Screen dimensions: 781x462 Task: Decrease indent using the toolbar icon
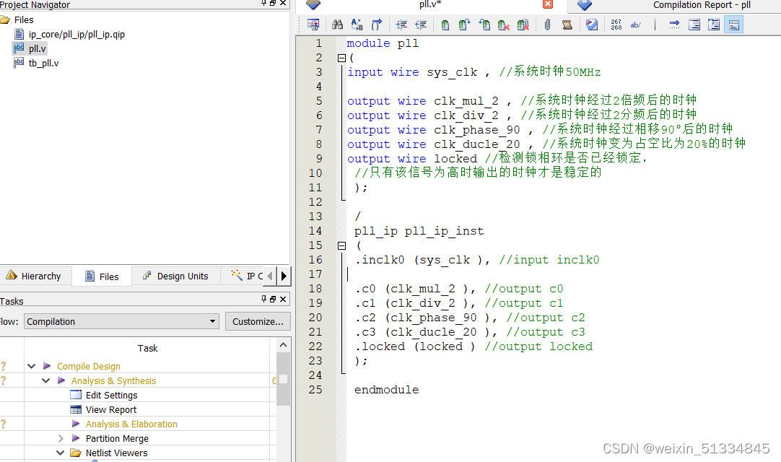(x=422, y=24)
